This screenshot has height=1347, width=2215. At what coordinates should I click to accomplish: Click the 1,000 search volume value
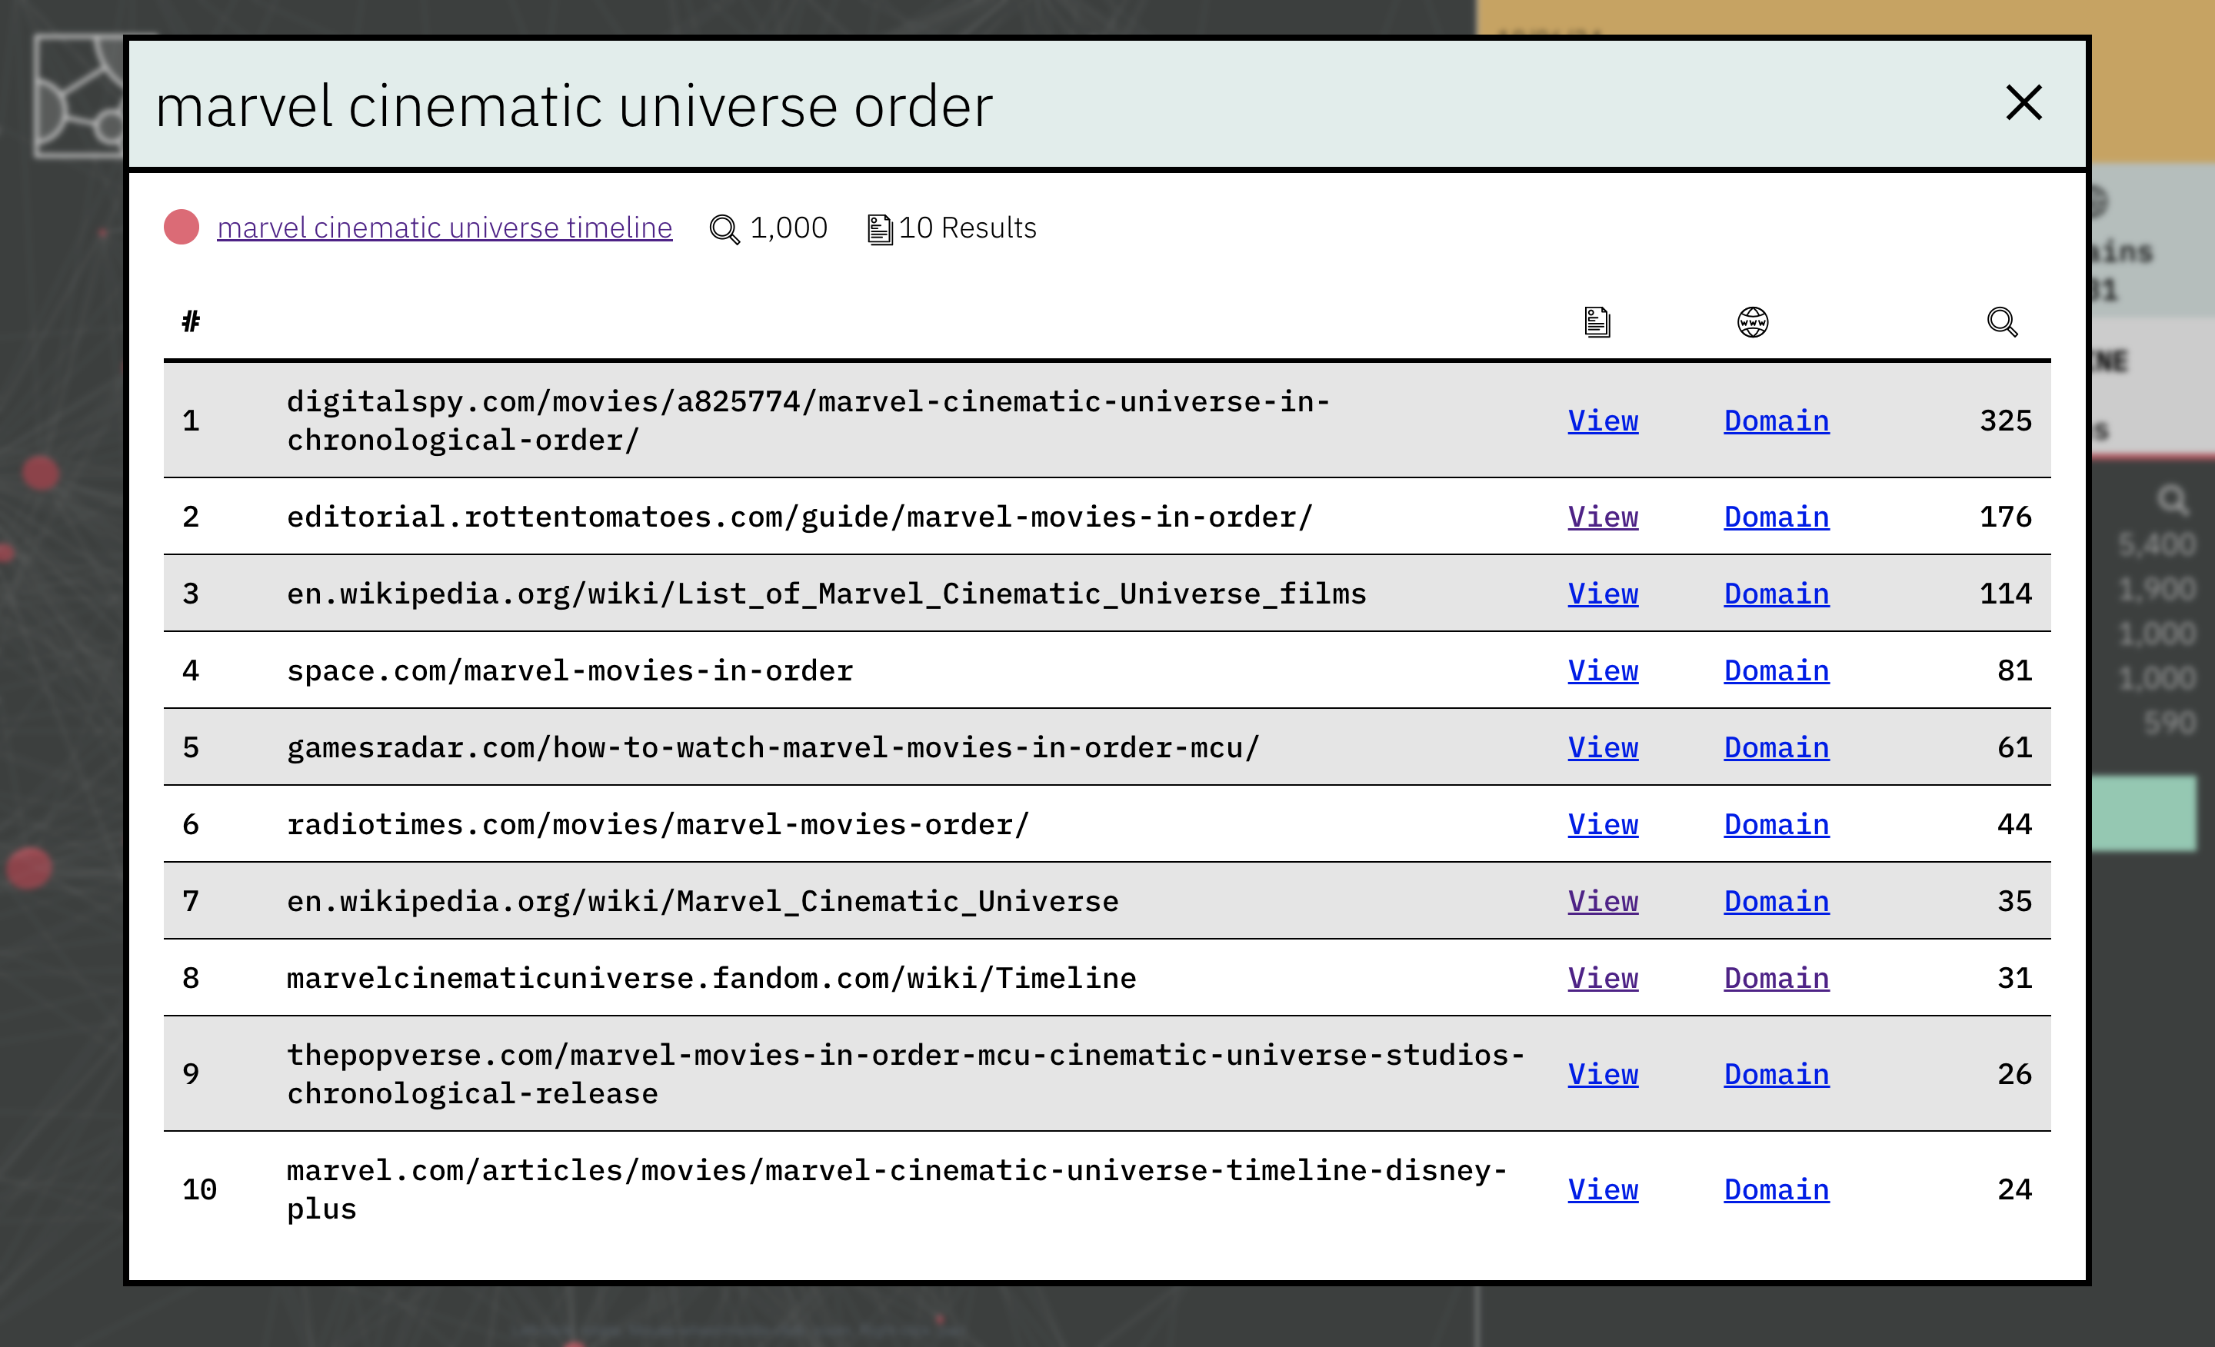tap(788, 228)
